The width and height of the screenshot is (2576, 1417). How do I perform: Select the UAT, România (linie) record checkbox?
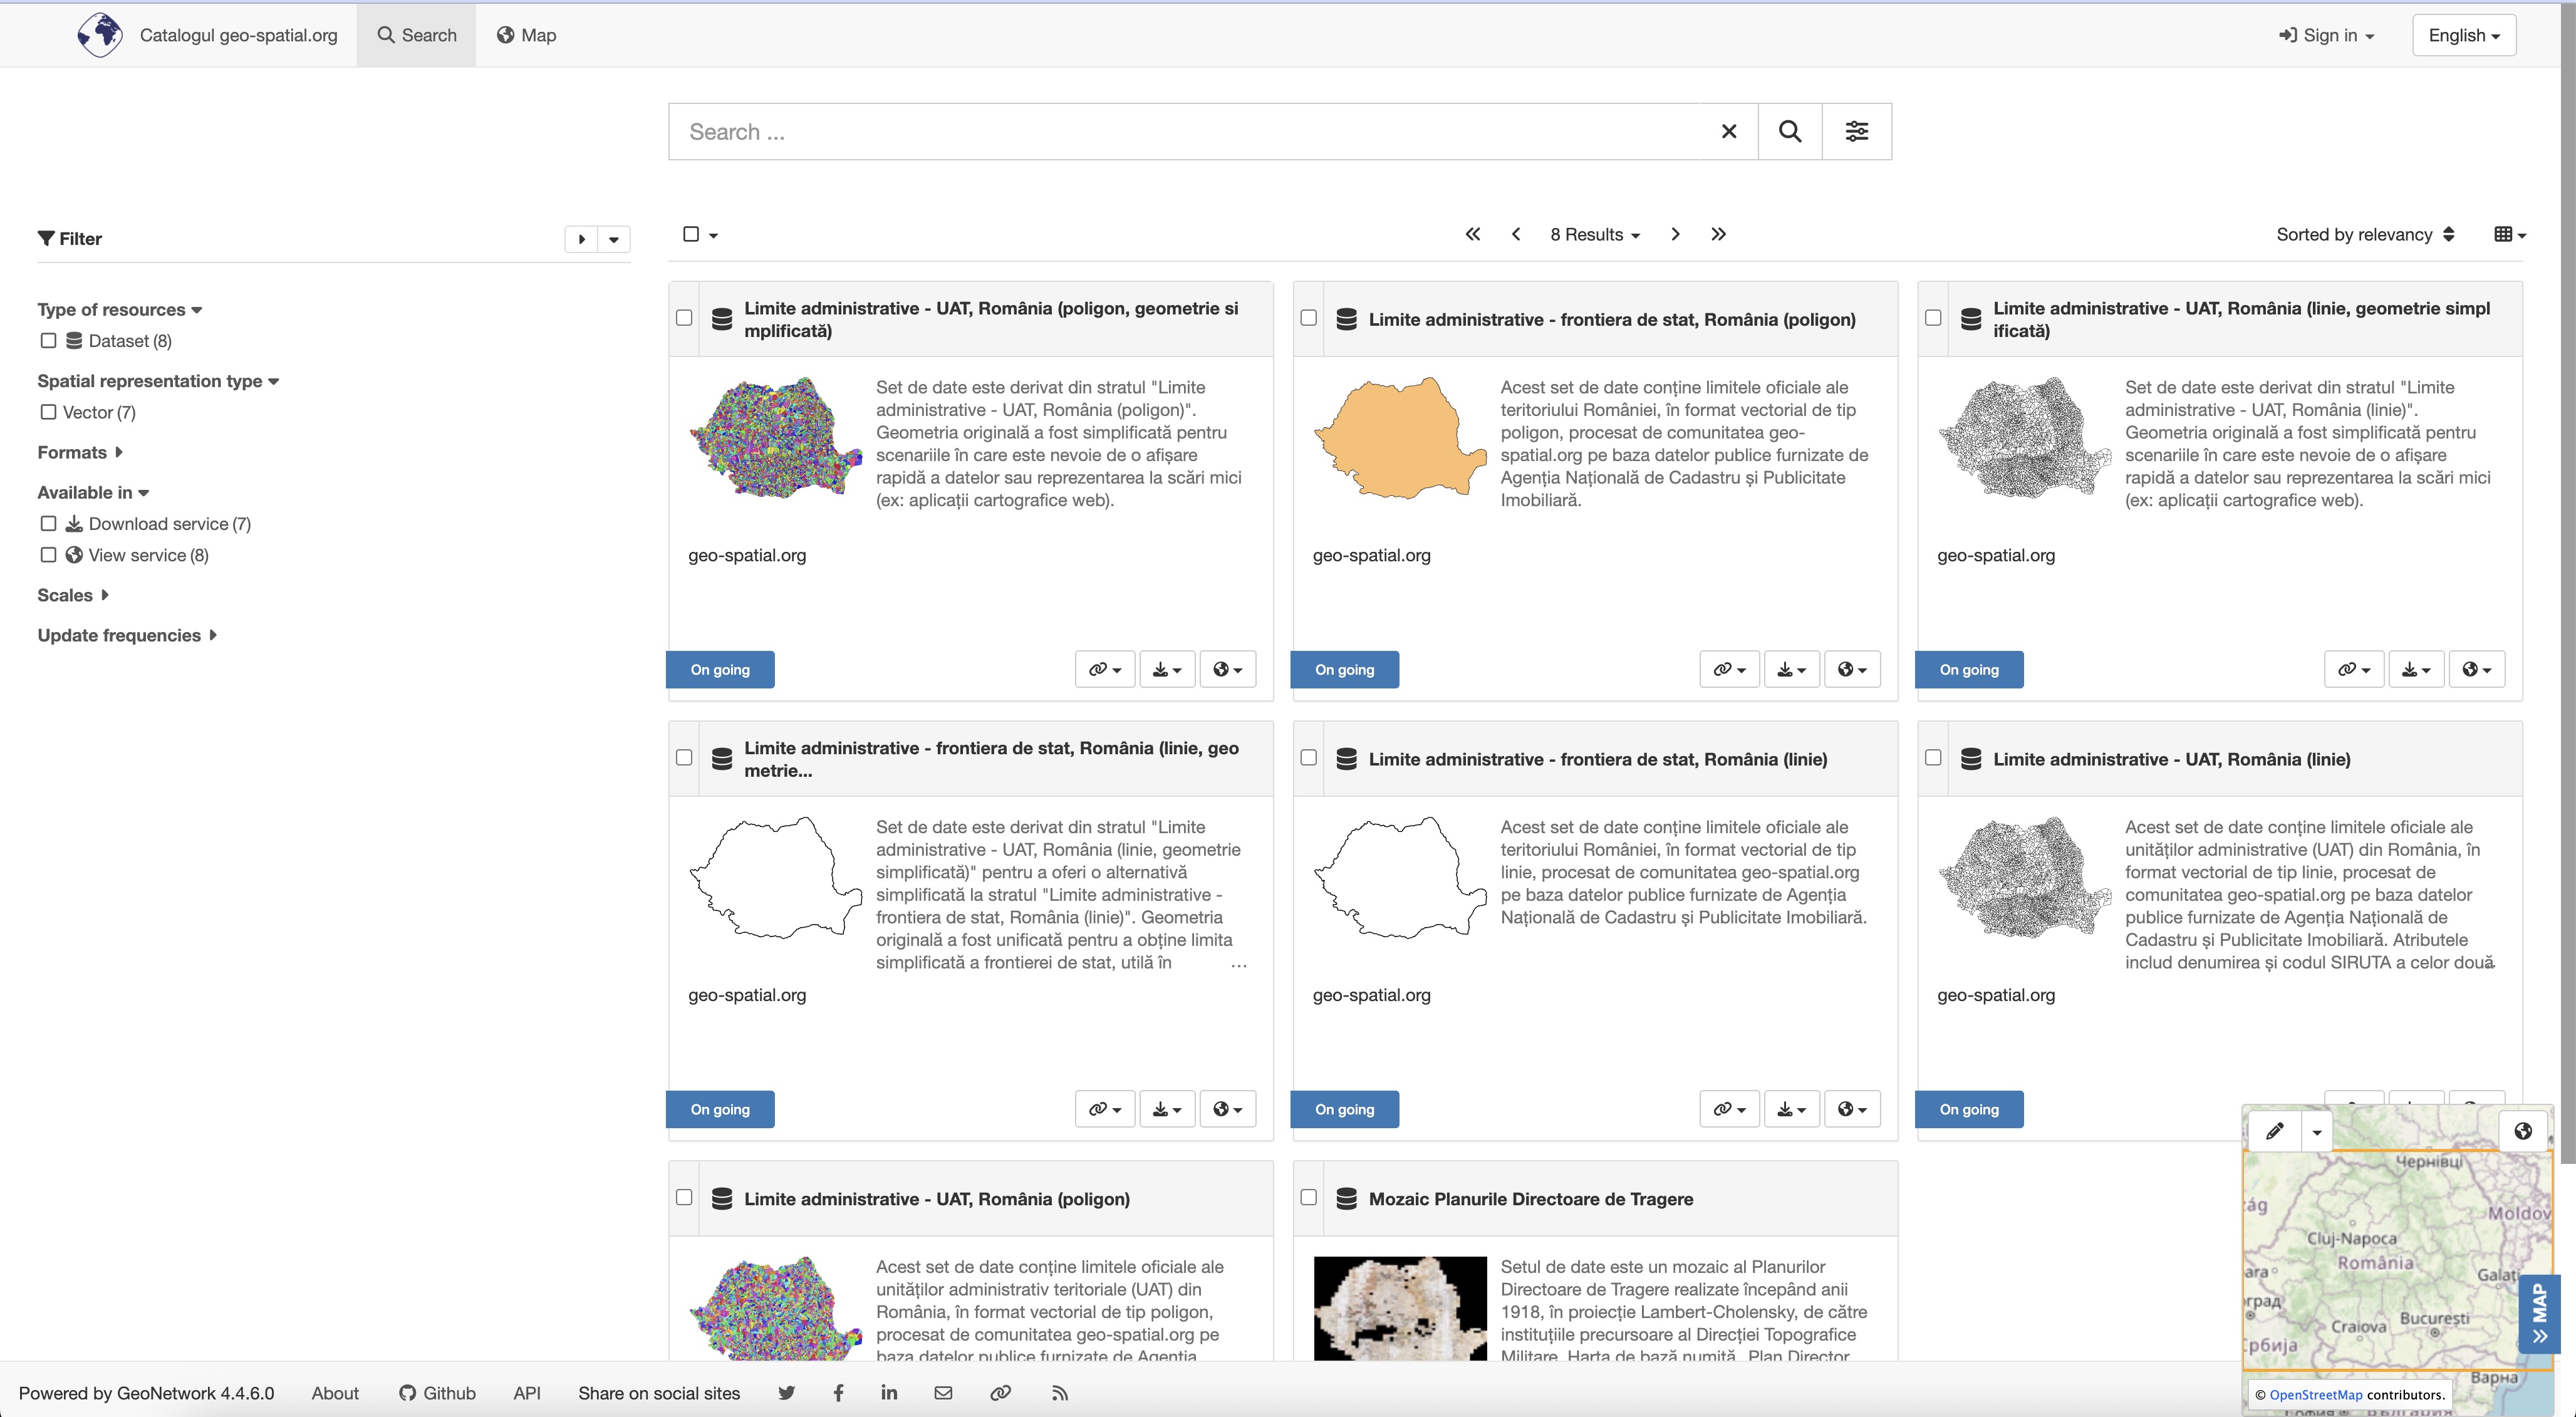pyautogui.click(x=1933, y=758)
